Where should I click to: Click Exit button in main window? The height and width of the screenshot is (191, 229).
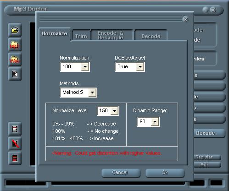[207, 165]
